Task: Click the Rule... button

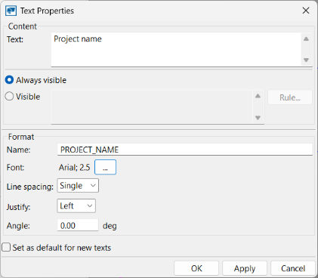Action: [290, 97]
